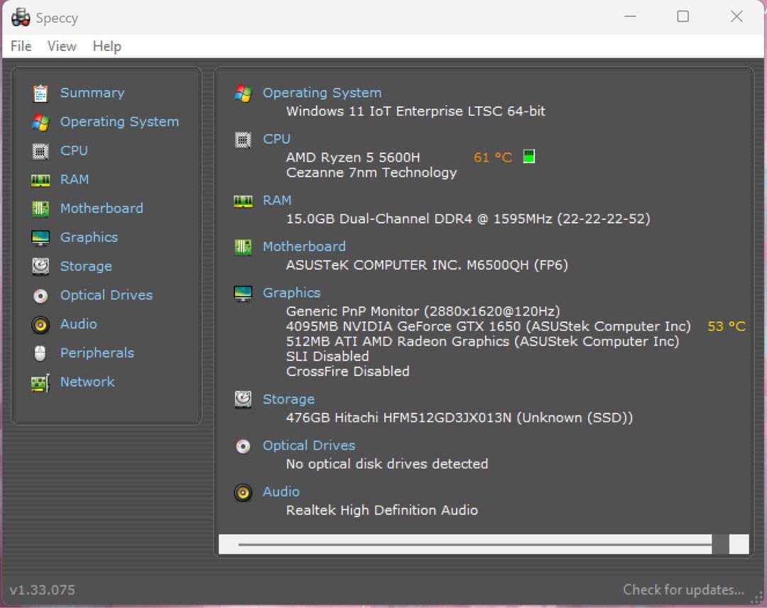Open the sidebar Optical Drives disc icon
The width and height of the screenshot is (767, 608).
pyautogui.click(x=40, y=296)
